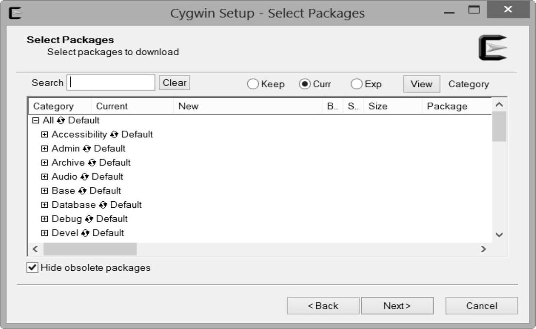Select the Keep radio button
Screen dimensions: 536x329
pyautogui.click(x=253, y=84)
